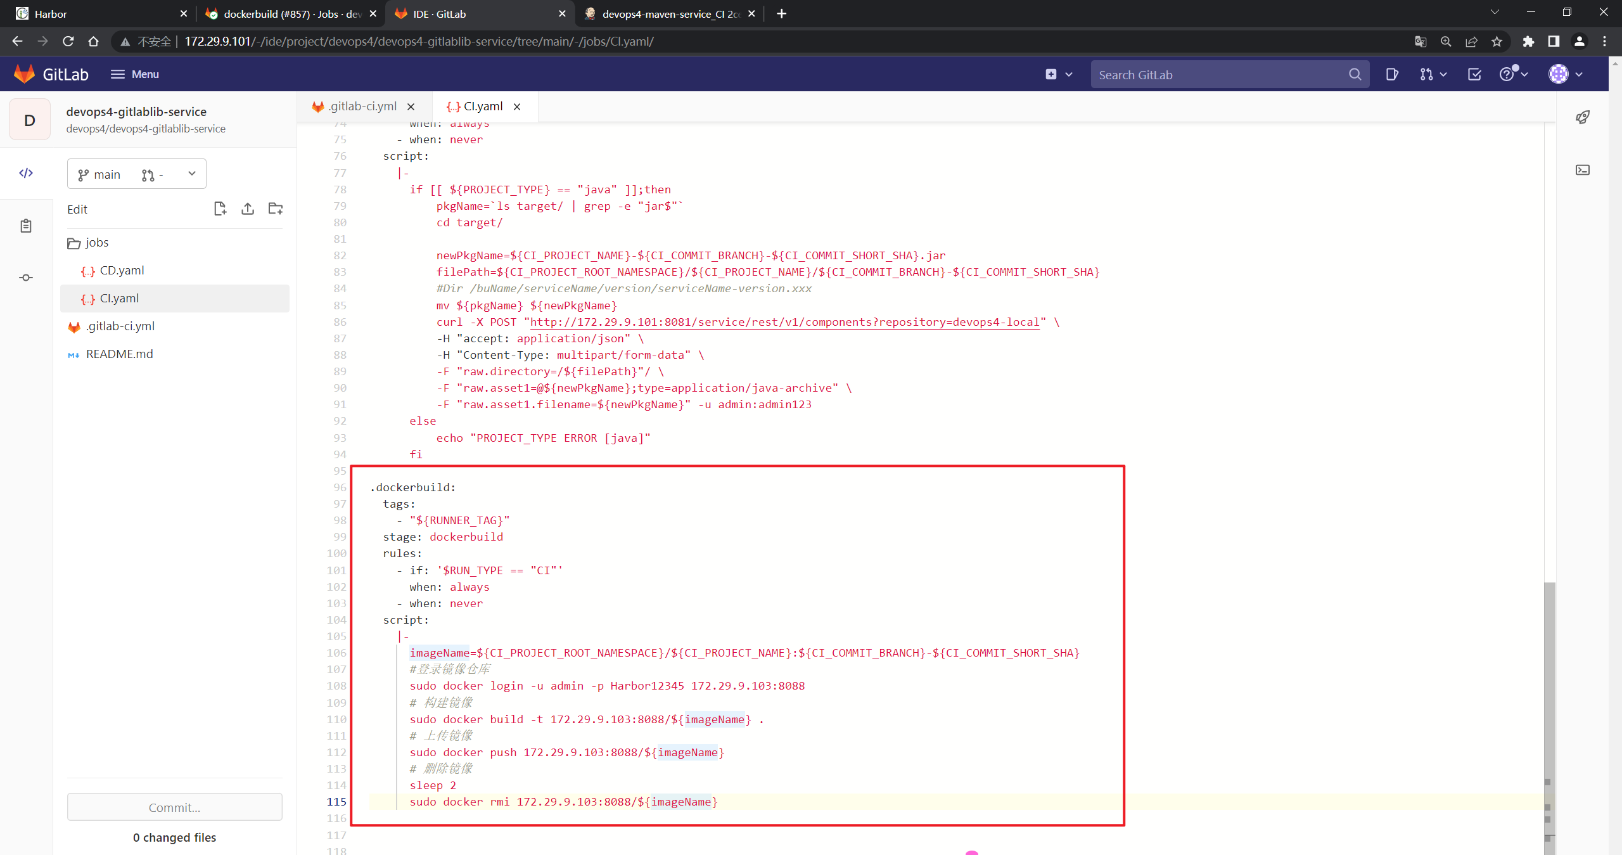Click the share page icon
Viewport: 1622px width, 855px height.
click(x=1471, y=41)
